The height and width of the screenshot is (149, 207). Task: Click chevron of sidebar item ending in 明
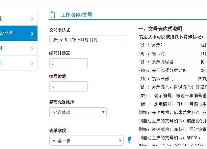point(32,48)
